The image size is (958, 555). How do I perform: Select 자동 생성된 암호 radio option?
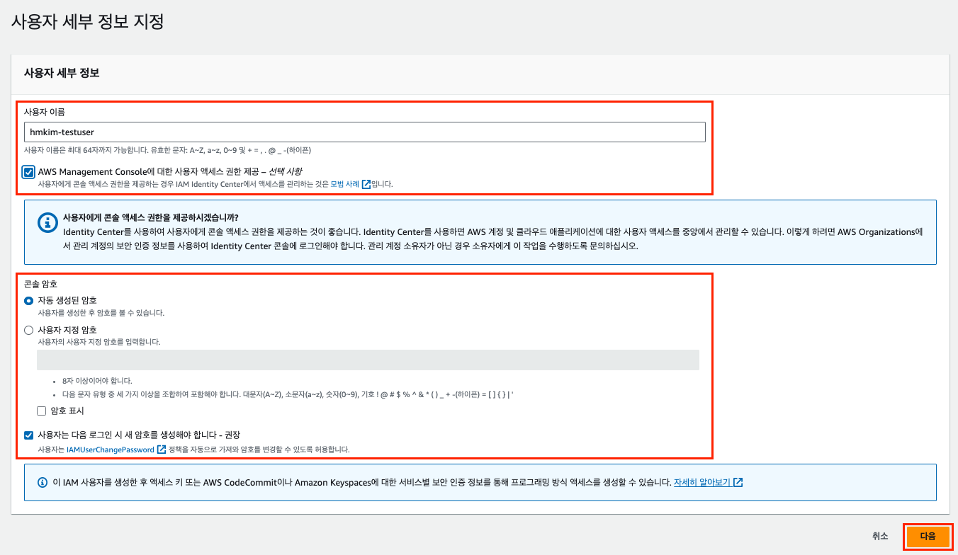click(28, 301)
